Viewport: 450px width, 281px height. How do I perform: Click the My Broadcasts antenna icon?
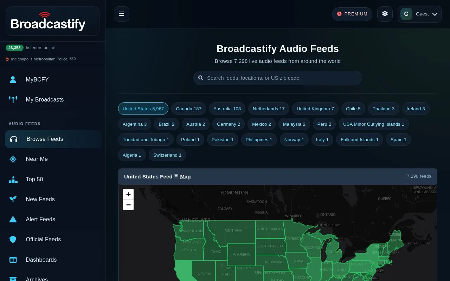click(13, 99)
